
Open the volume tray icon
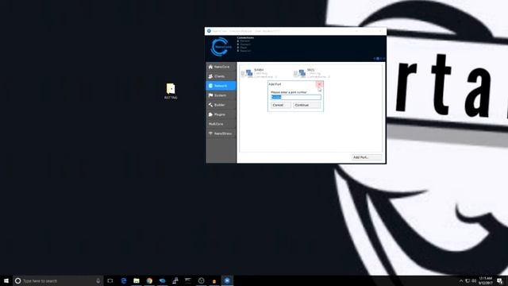tap(474, 280)
